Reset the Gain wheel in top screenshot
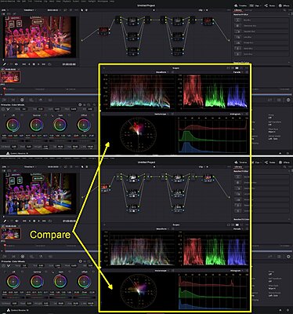Screen dimensions: 293x314 click(x=70, y=115)
